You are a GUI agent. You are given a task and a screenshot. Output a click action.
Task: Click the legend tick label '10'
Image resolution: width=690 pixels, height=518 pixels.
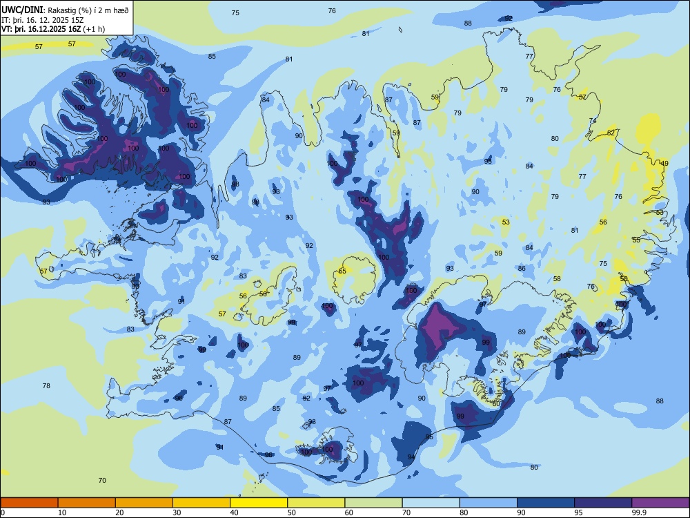point(62,512)
